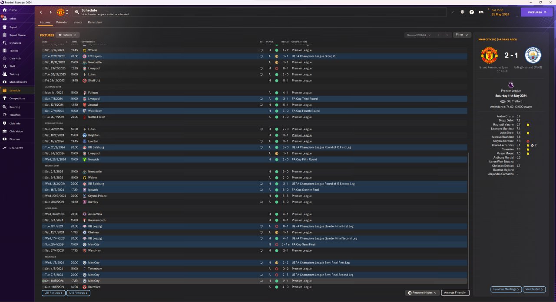Select the FC Bayern Champions League row

(x=255, y=56)
